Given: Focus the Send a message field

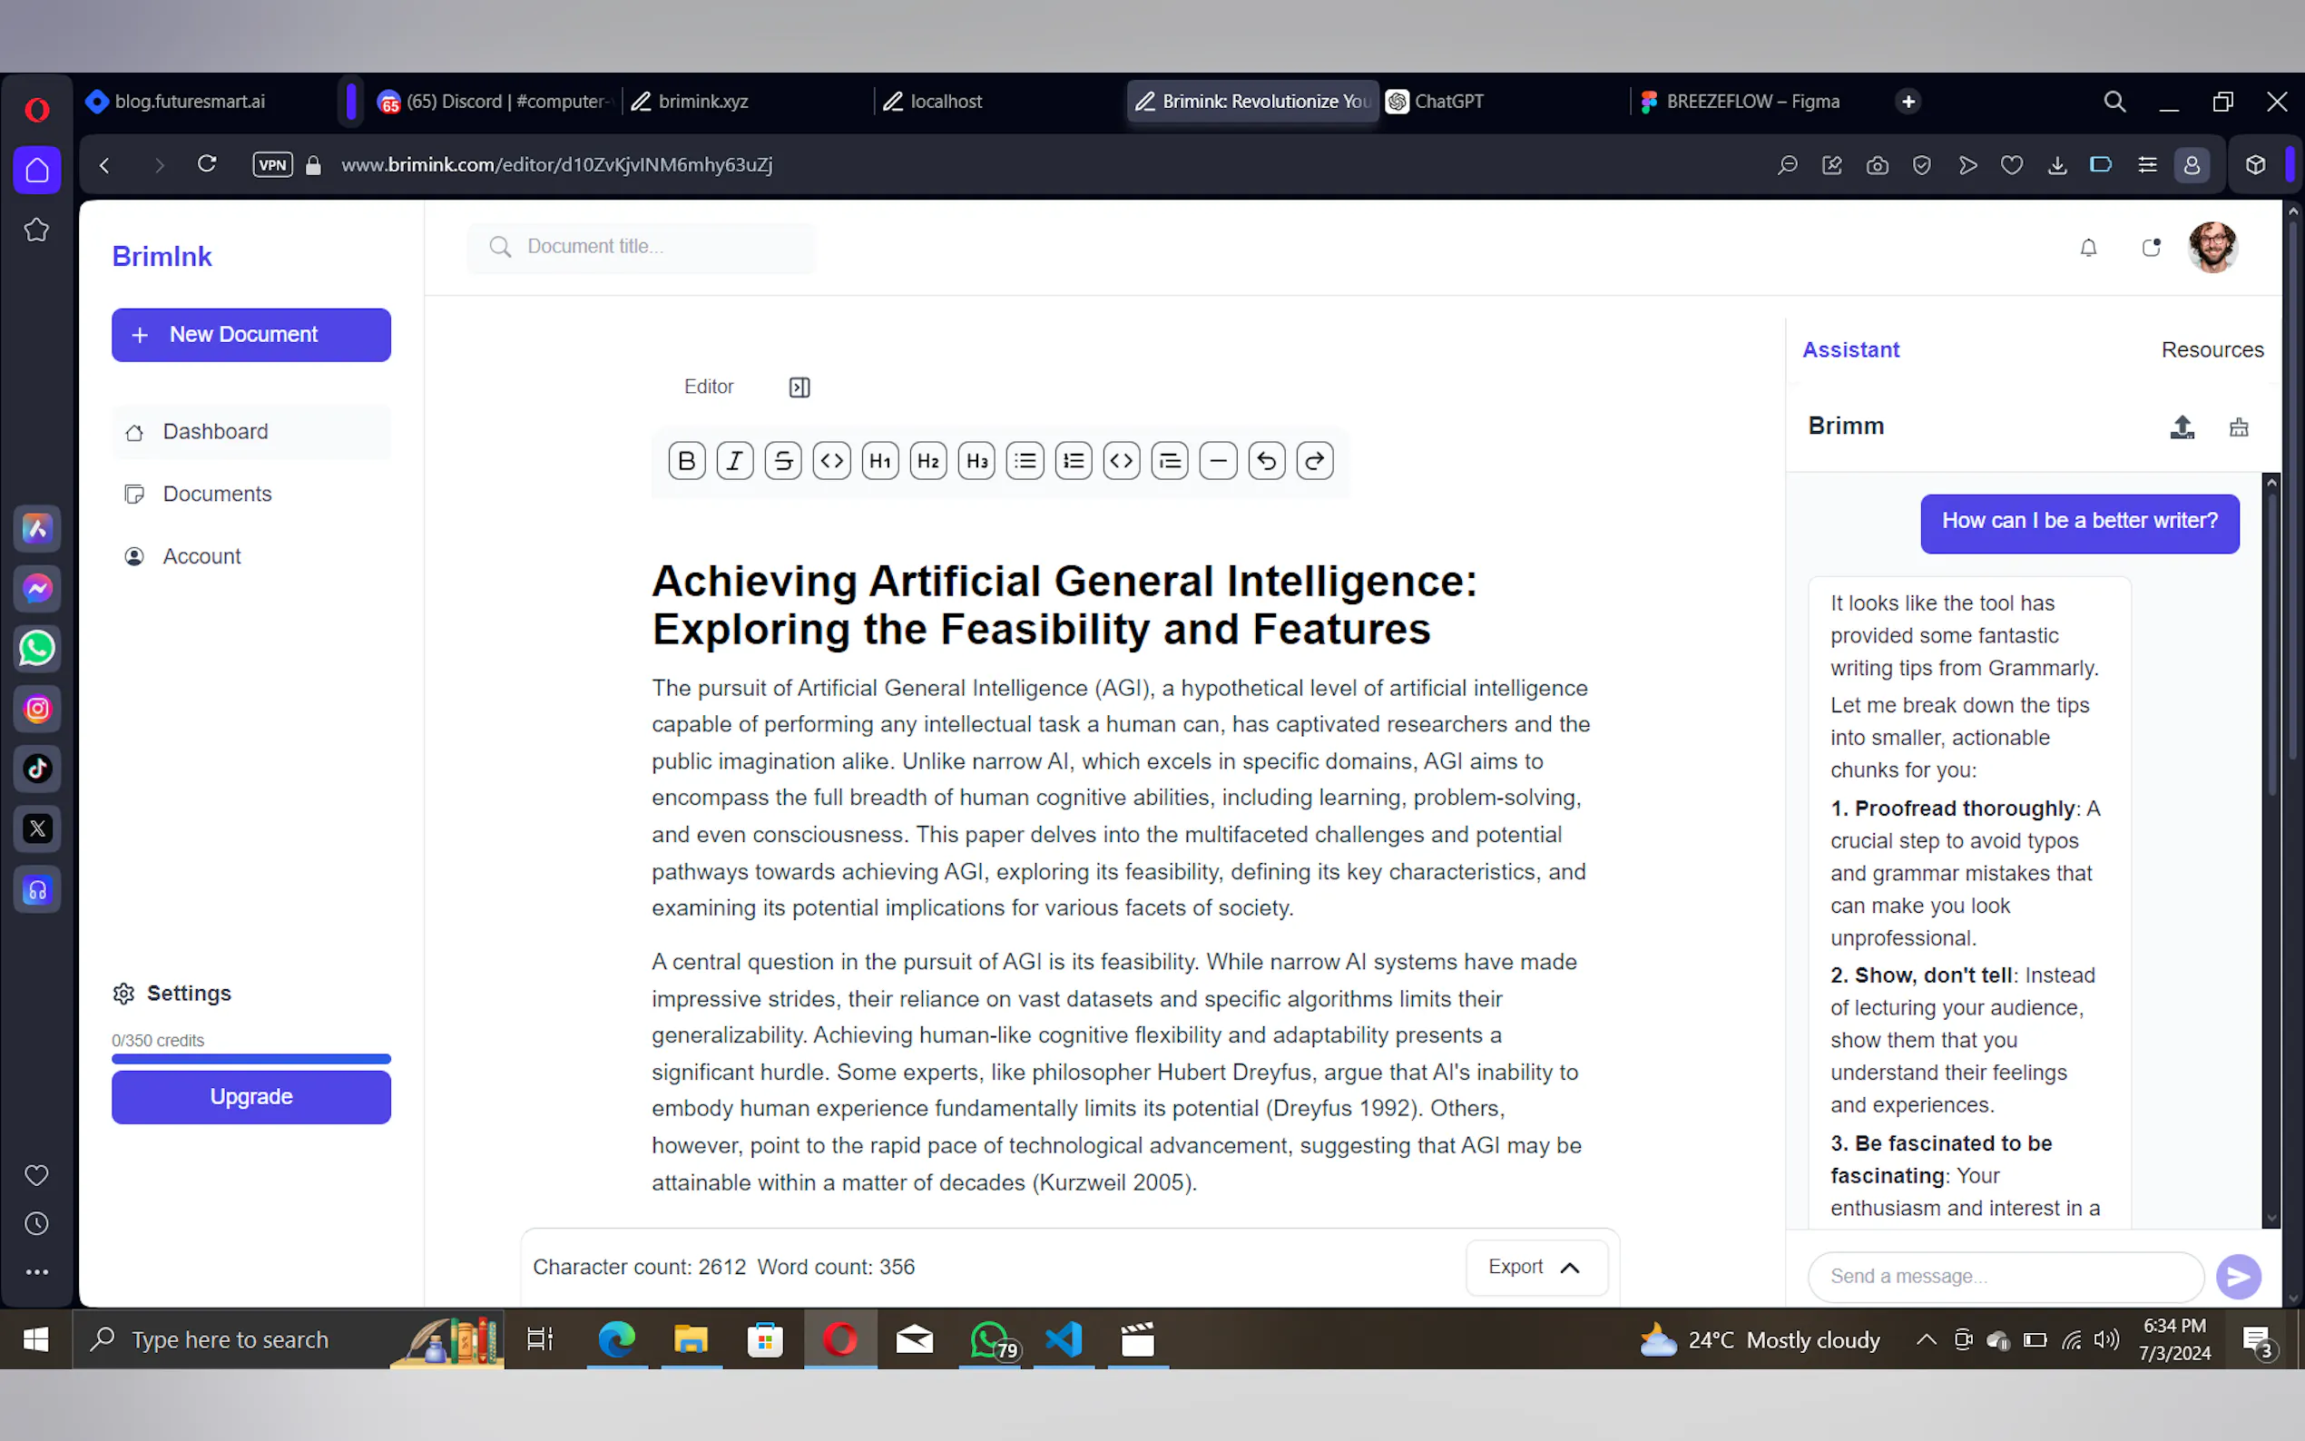Looking at the screenshot, I should [2005, 1276].
